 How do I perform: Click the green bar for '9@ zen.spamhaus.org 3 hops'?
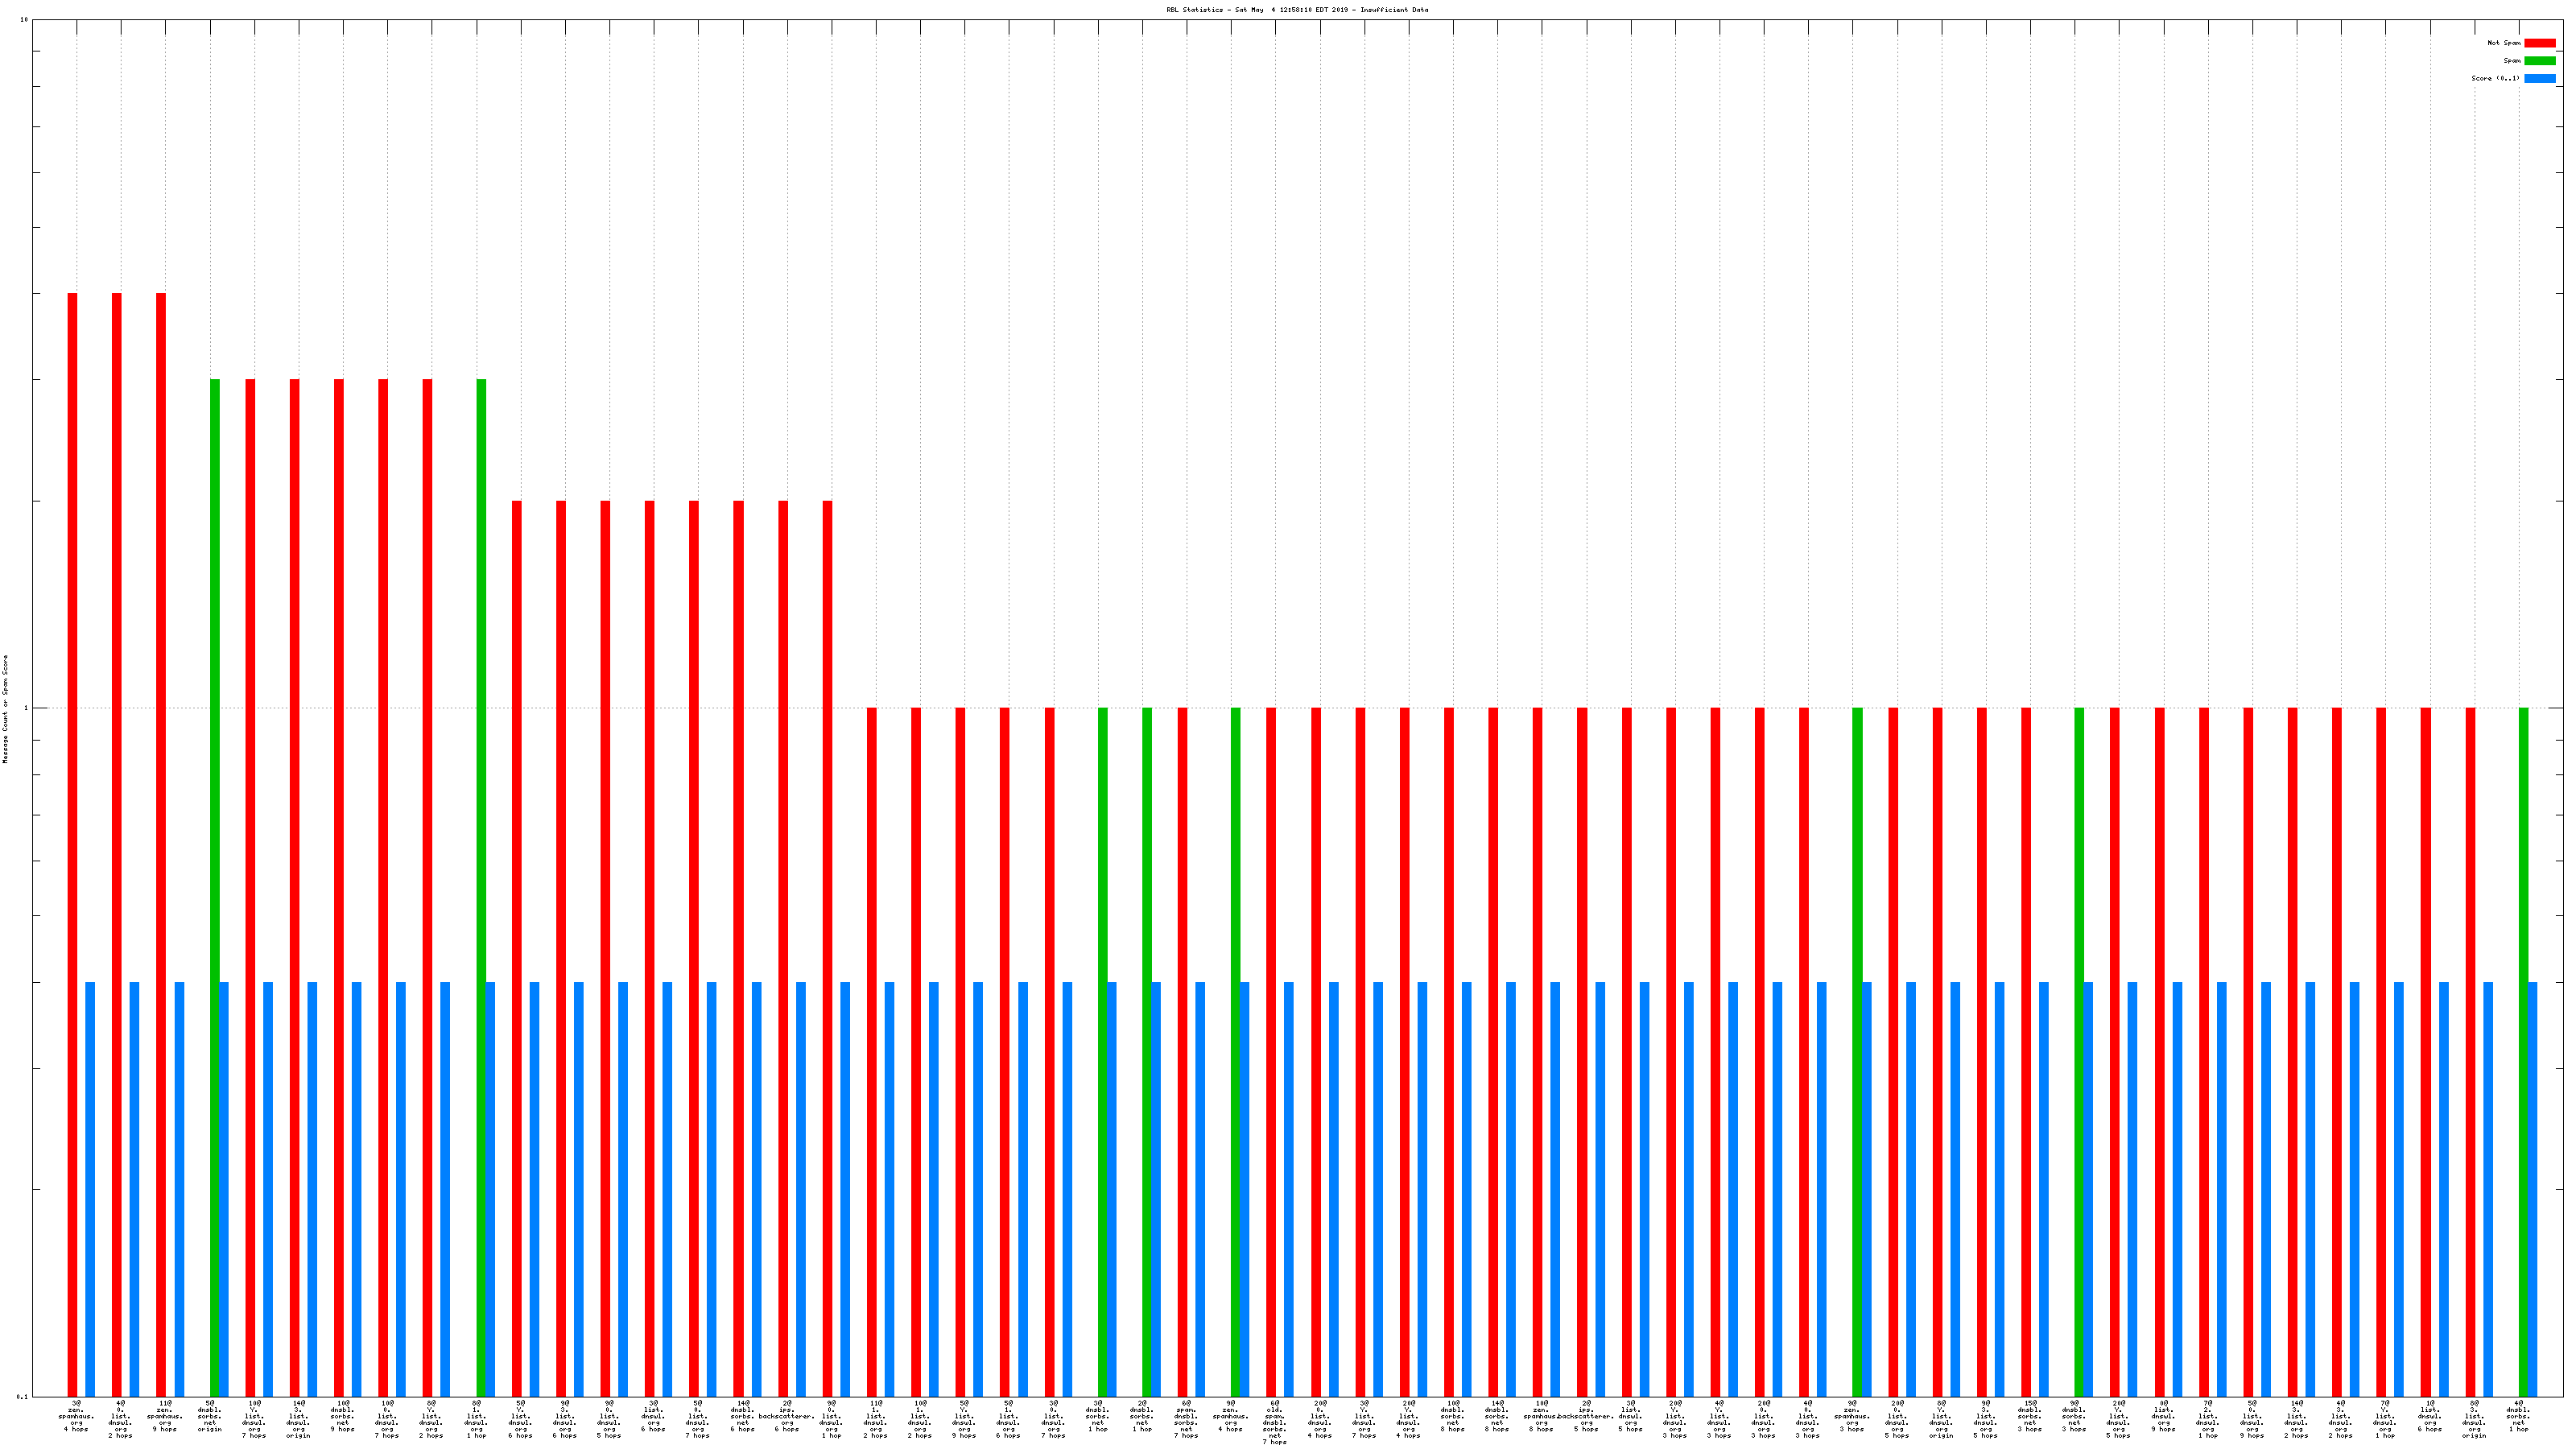click(1857, 1050)
